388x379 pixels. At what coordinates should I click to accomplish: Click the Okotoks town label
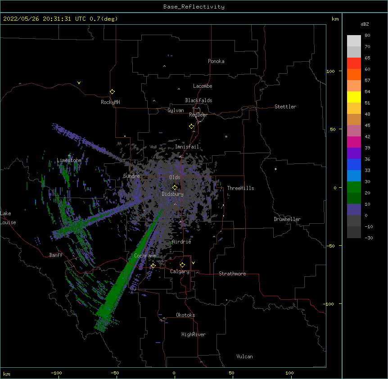[x=185, y=315]
